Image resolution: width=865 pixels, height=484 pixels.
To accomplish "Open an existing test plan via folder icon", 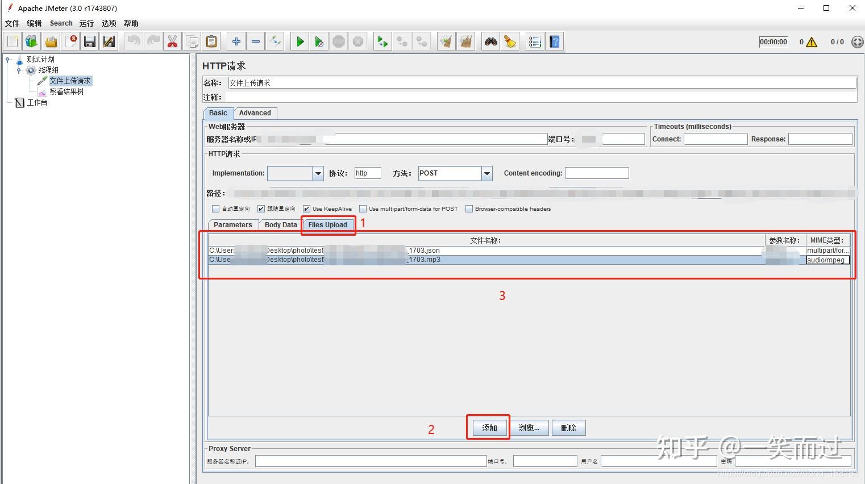I will click(51, 41).
